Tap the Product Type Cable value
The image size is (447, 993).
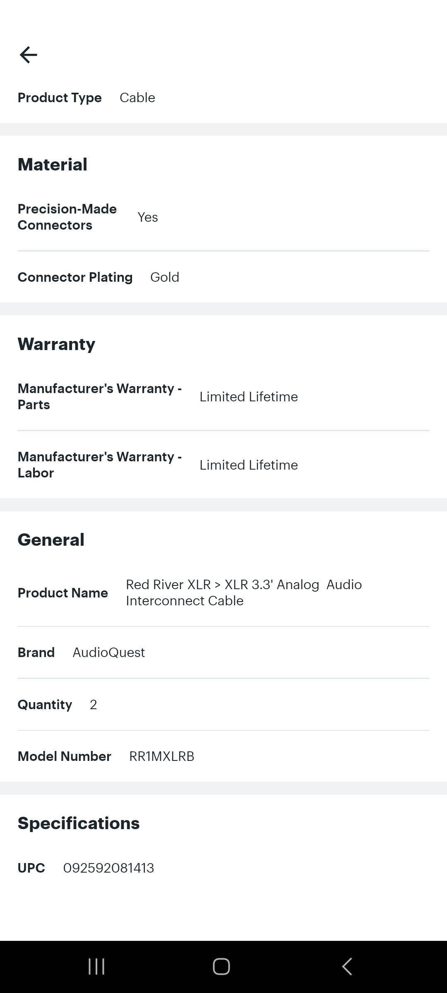tap(137, 98)
